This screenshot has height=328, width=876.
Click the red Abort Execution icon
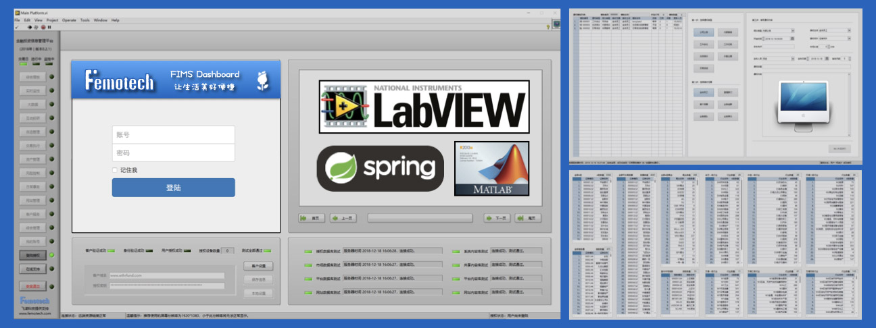pyautogui.click(x=43, y=27)
